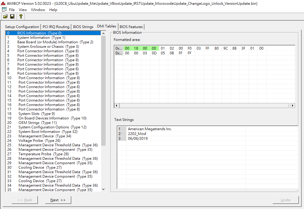304x209 pixels.
Task: Select OEM Strings (Type 11) row
Action: click(53, 123)
